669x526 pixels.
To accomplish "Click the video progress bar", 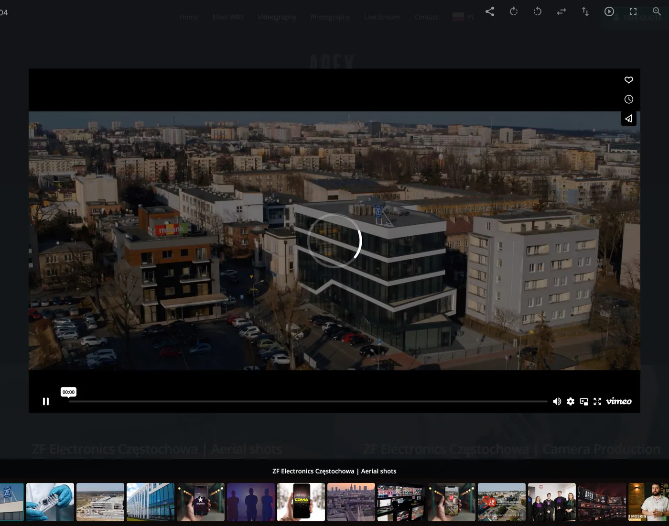I will 306,401.
